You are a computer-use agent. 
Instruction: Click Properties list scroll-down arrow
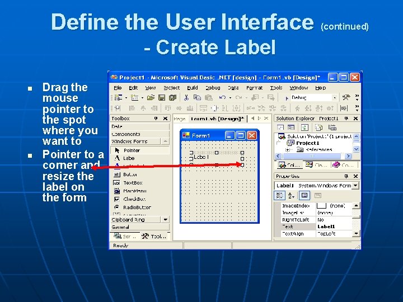(356, 233)
